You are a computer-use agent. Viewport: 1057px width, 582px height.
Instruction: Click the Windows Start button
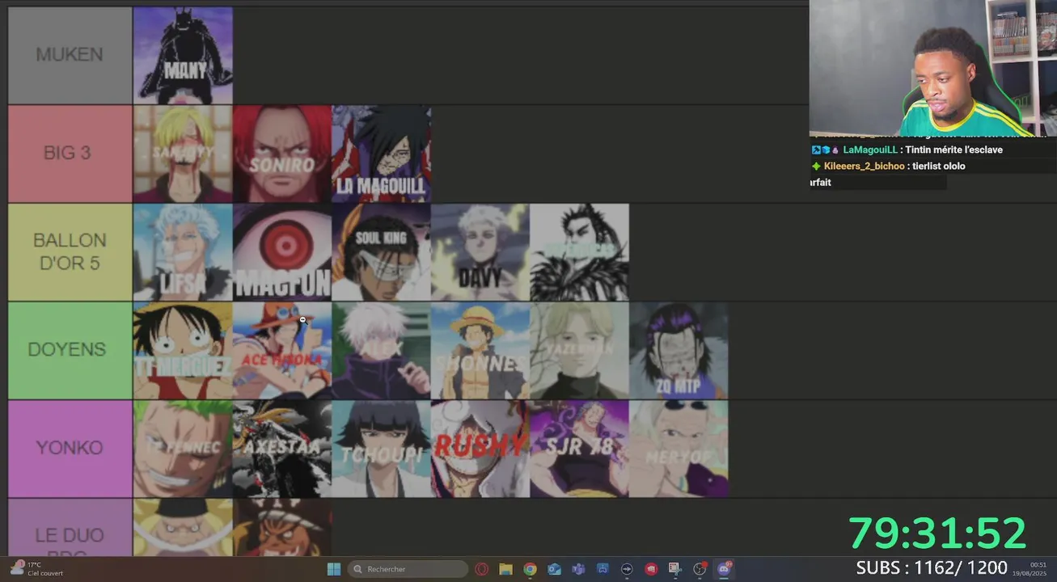333,569
